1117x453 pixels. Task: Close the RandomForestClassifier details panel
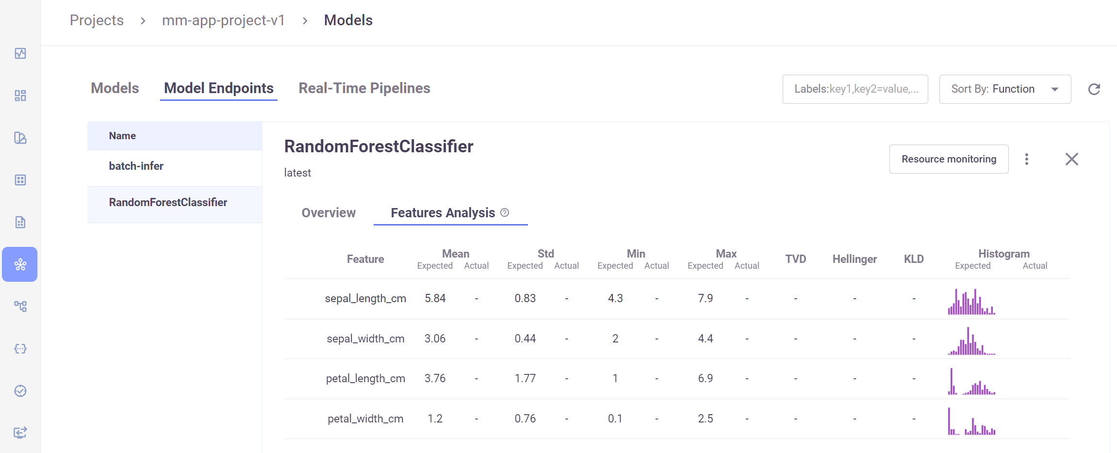point(1072,159)
